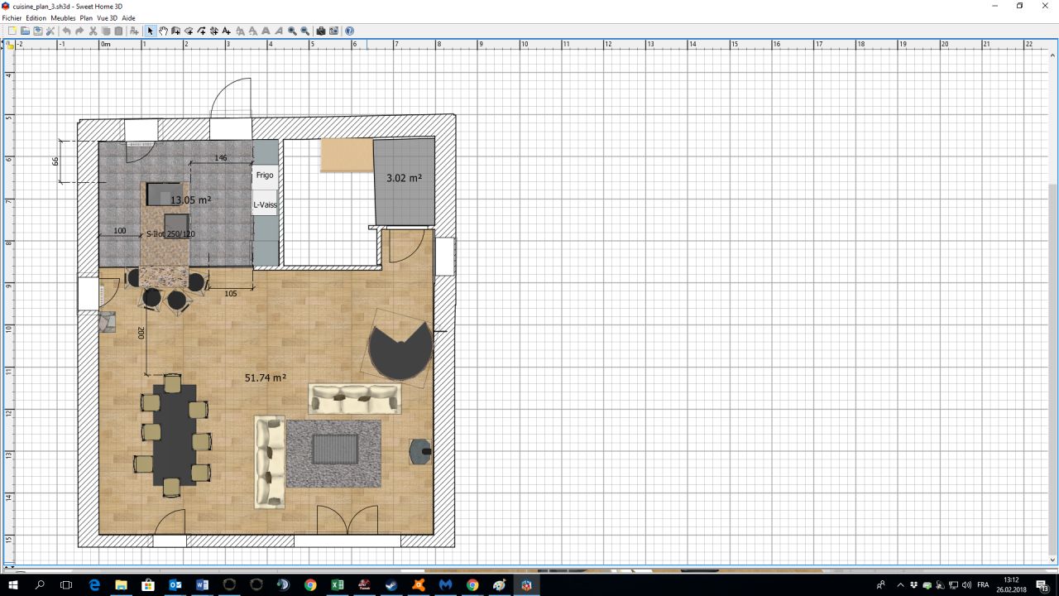This screenshot has height=596, width=1059.
Task: Activate the Create dimensions tool
Action: tap(213, 31)
